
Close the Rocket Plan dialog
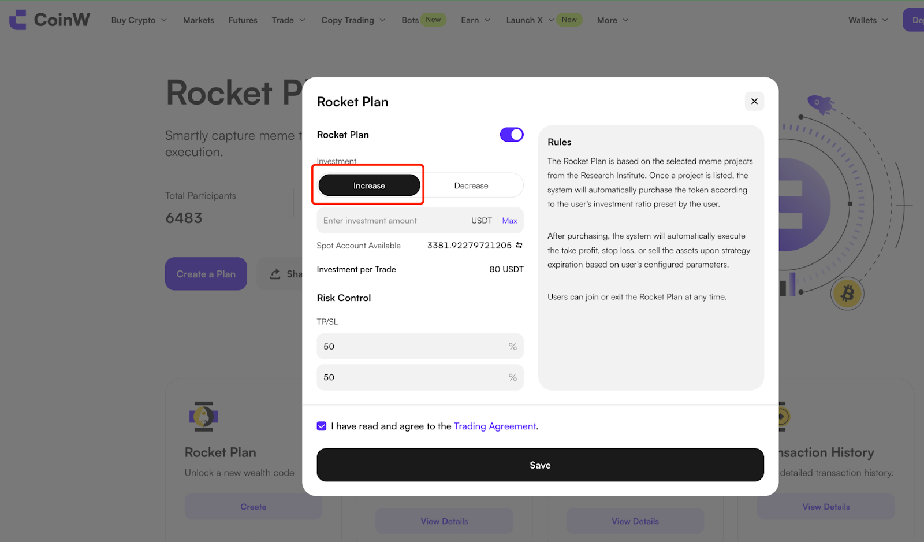(754, 101)
